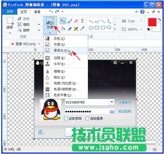The width and height of the screenshot is (164, 154).
Task: Click the undo arrow
Action: coord(51,12)
